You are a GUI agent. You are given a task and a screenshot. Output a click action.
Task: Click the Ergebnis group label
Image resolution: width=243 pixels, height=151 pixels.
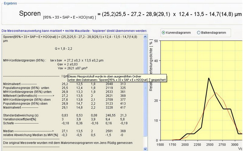(10, 3)
